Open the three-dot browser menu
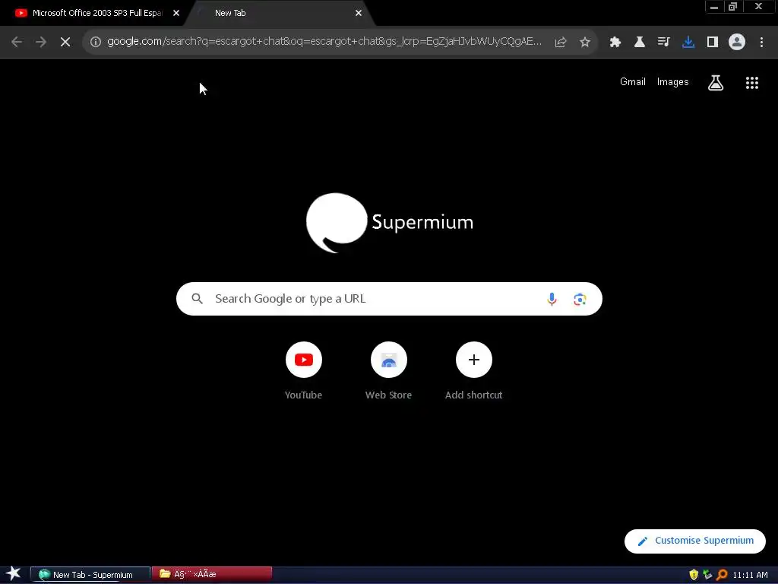The image size is (778, 584). pos(761,42)
